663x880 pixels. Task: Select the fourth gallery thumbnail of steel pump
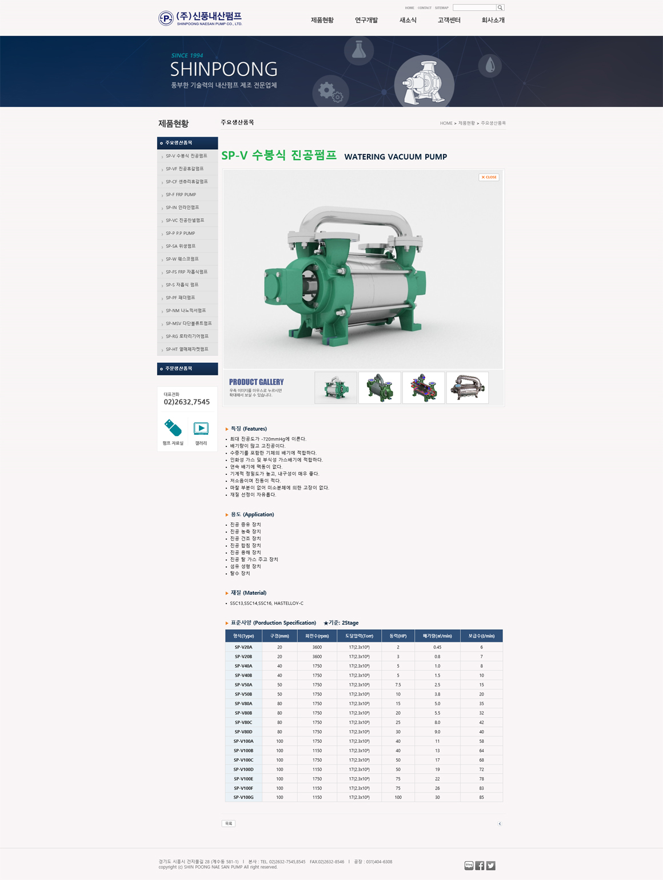pyautogui.click(x=467, y=387)
